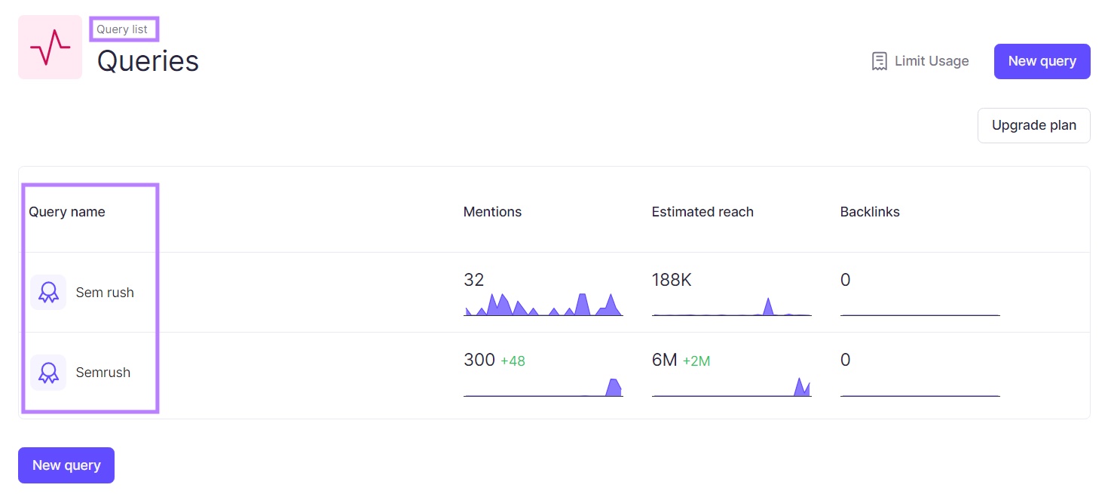The image size is (1108, 494).
Task: Click the bottom New query button
Action: [66, 465]
